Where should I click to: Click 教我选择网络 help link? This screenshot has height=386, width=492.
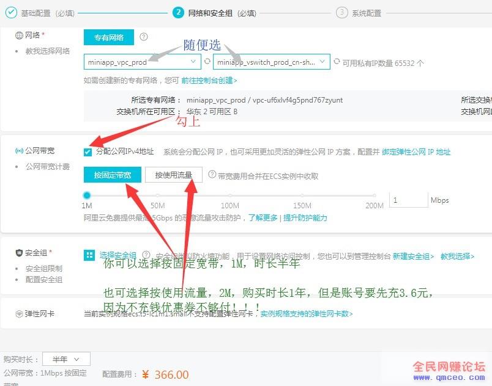click(x=48, y=51)
